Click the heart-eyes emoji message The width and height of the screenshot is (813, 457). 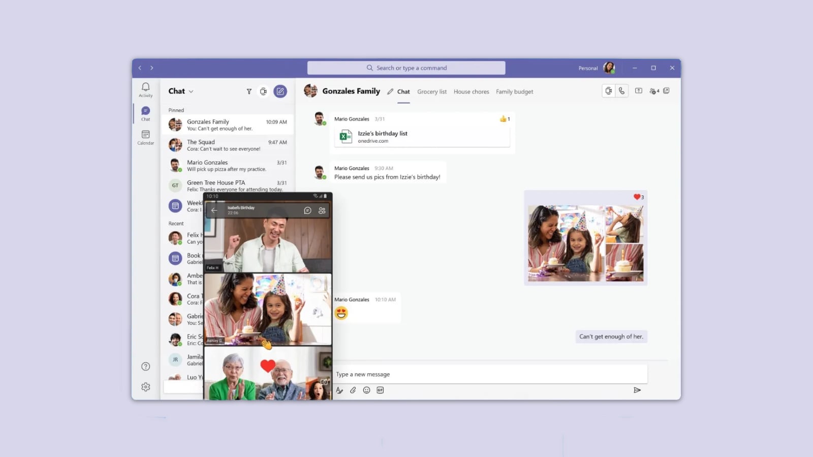pyautogui.click(x=341, y=313)
